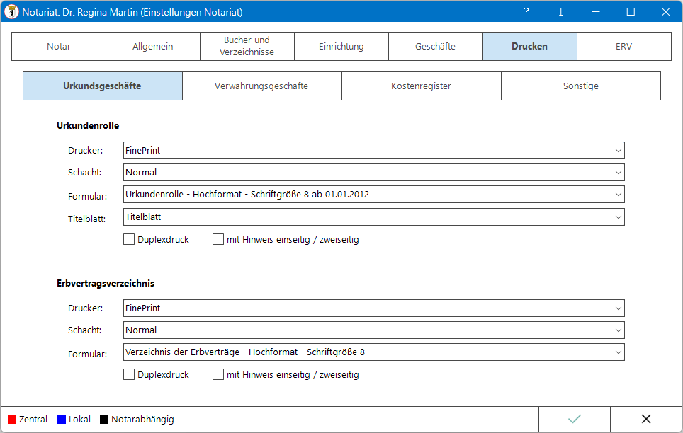Toggle Hinweis einseitig/zweiseitig for Urkundenrolle

tap(218, 239)
